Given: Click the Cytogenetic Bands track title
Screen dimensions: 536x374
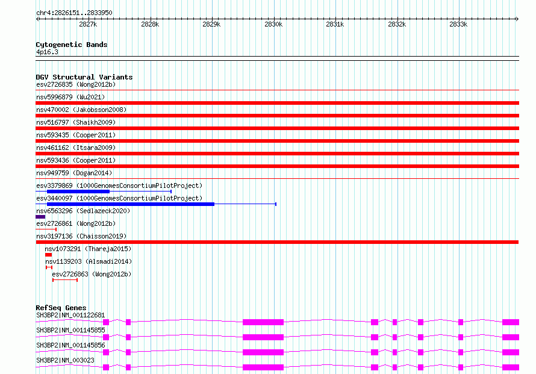Looking at the screenshot, I should [72, 45].
